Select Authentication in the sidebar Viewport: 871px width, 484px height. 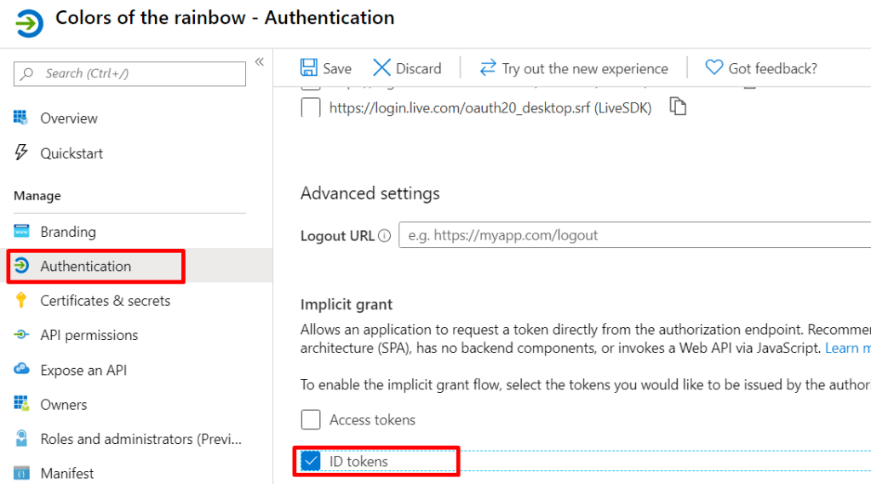click(85, 267)
